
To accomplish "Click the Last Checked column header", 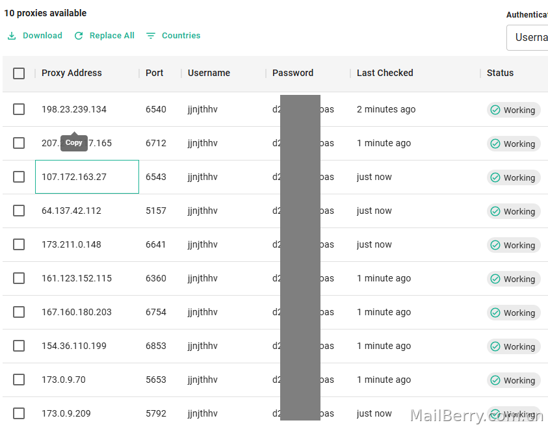I will coord(385,73).
